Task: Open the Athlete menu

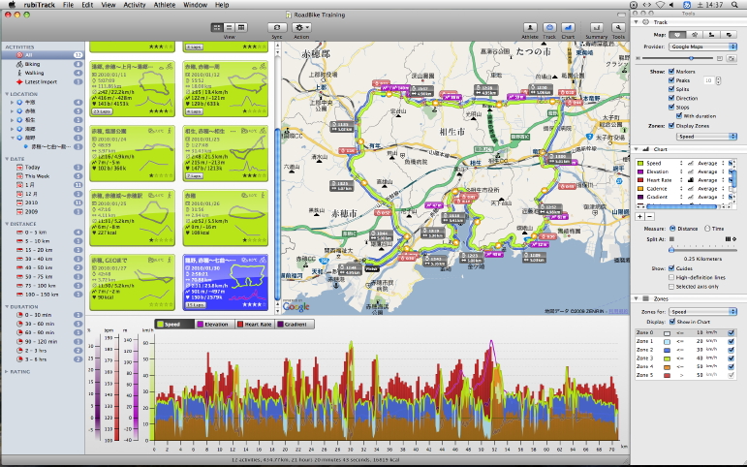Action: (165, 5)
